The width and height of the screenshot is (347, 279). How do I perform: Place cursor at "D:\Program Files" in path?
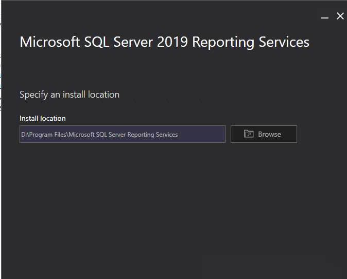click(x=44, y=135)
